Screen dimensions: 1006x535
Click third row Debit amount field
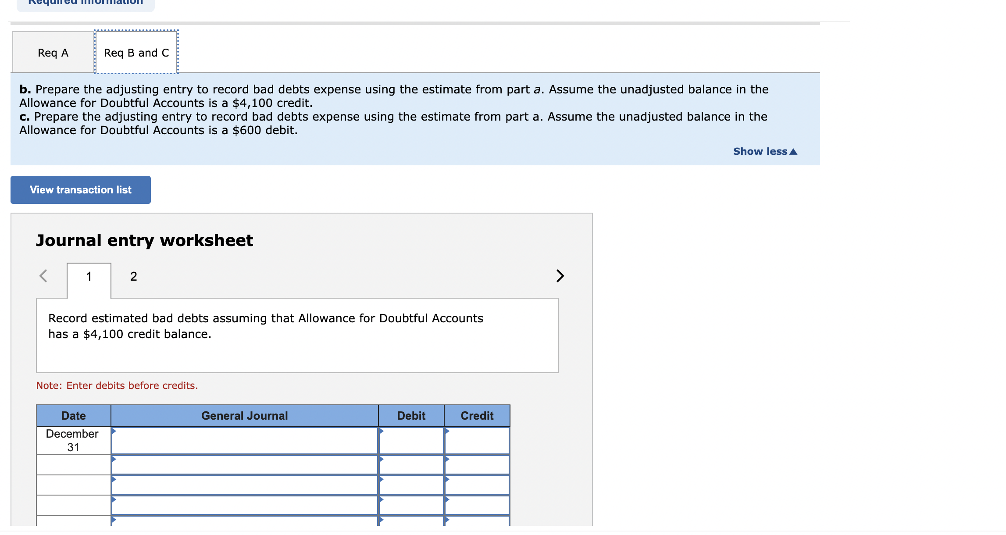pyautogui.click(x=411, y=485)
